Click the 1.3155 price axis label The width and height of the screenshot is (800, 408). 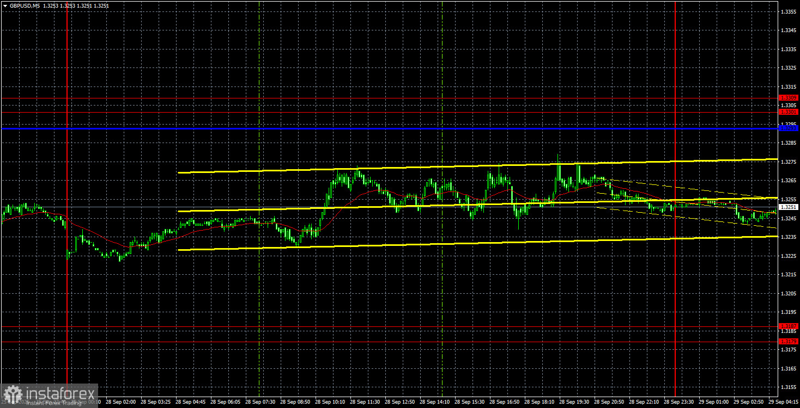(789, 387)
